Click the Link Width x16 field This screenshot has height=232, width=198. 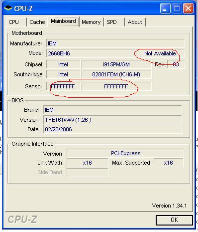88,163
